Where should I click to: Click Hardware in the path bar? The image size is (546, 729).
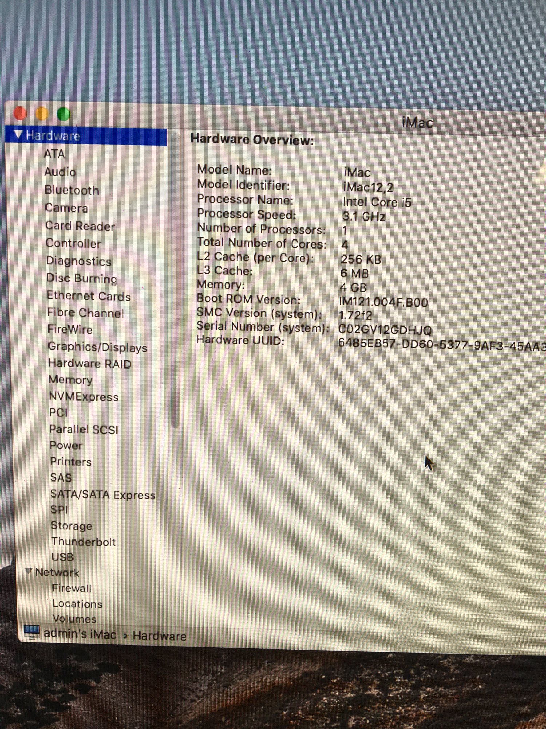[159, 636]
